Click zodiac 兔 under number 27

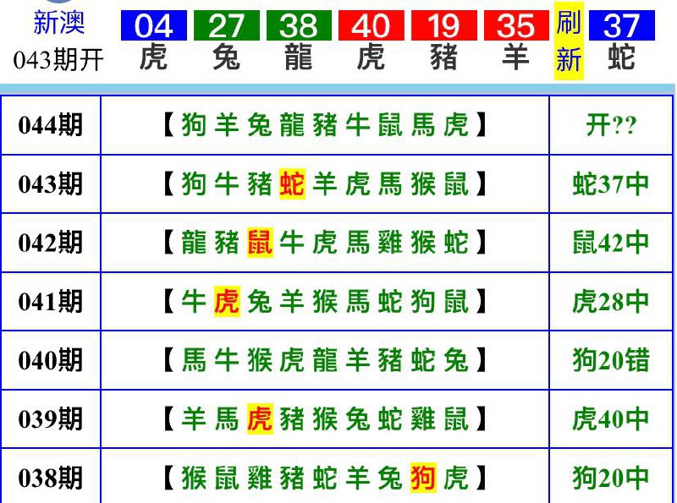226,57
